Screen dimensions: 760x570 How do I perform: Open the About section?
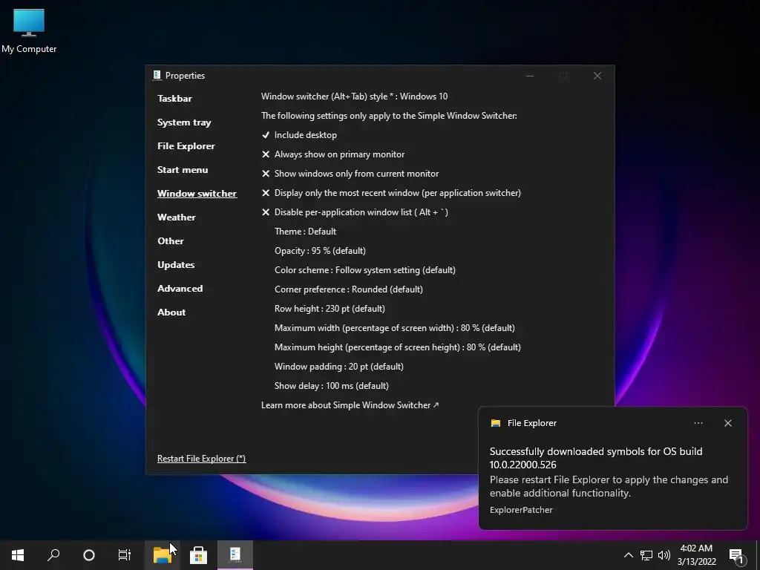pyautogui.click(x=171, y=312)
